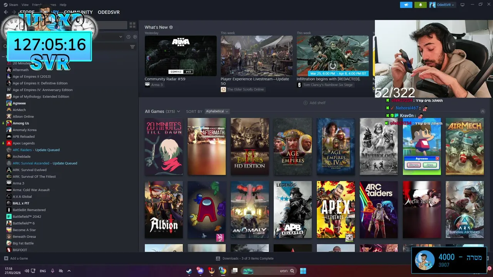Open the volume speaker tray icon
The width and height of the screenshot is (493, 277).
pyautogui.click(x=27, y=271)
